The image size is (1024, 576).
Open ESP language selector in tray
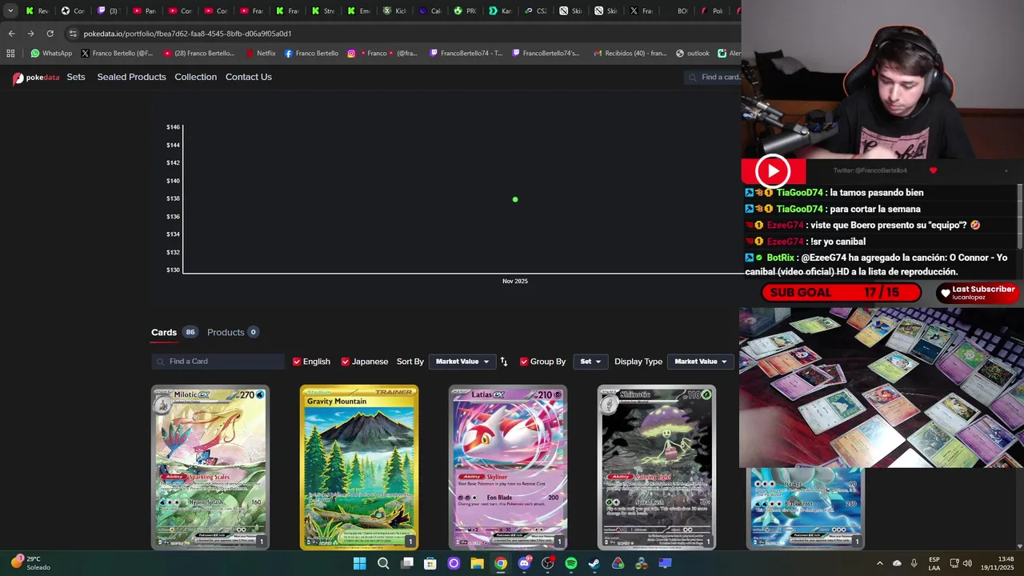934,563
